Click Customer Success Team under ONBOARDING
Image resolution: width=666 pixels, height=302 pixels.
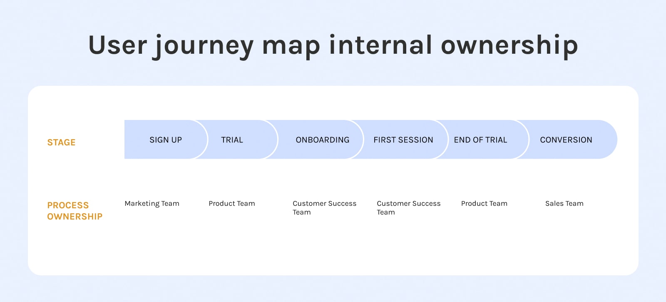pos(324,207)
